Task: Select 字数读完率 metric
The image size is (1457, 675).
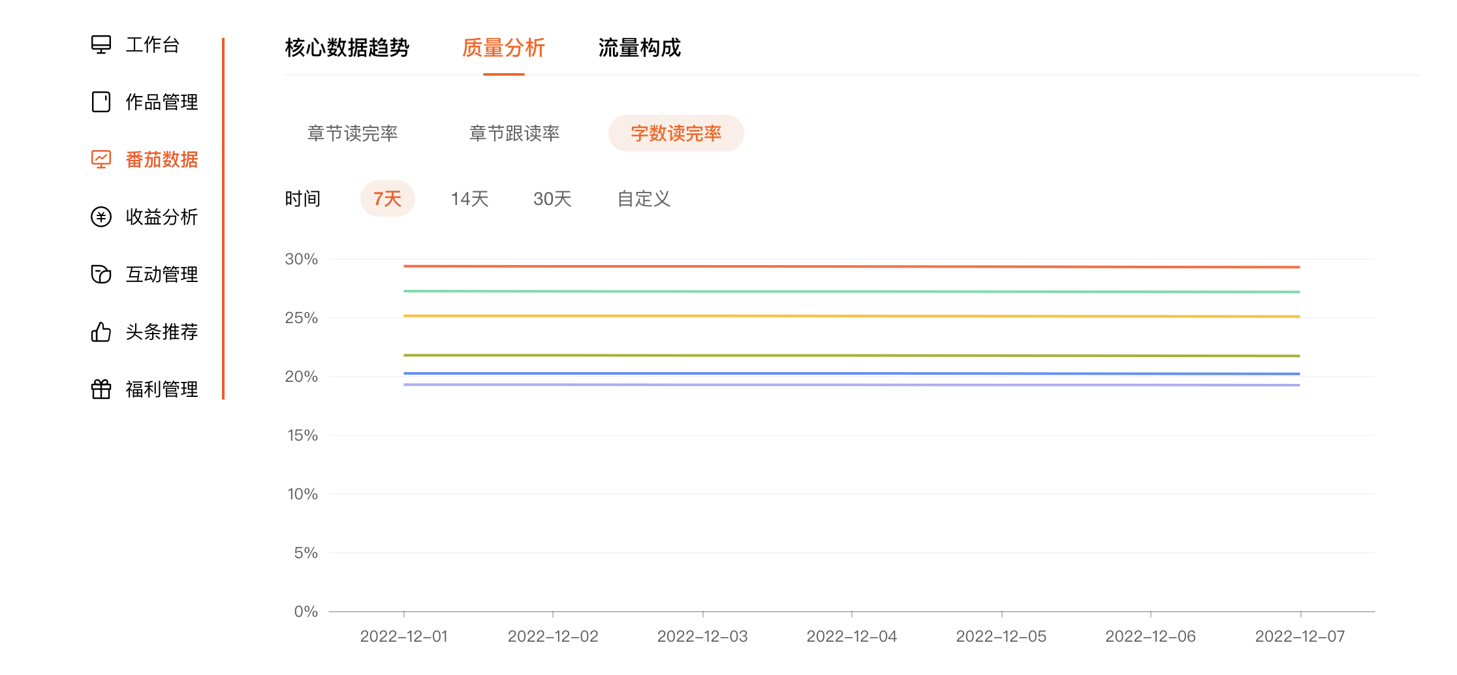Action: 676,133
